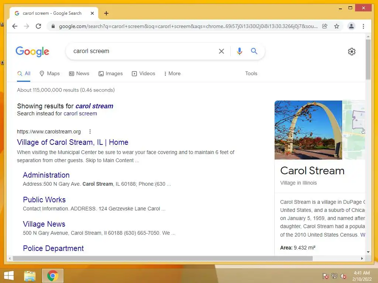Image resolution: width=378 pixels, height=283 pixels.
Task: Open the Village News sitelink
Action: coord(44,224)
